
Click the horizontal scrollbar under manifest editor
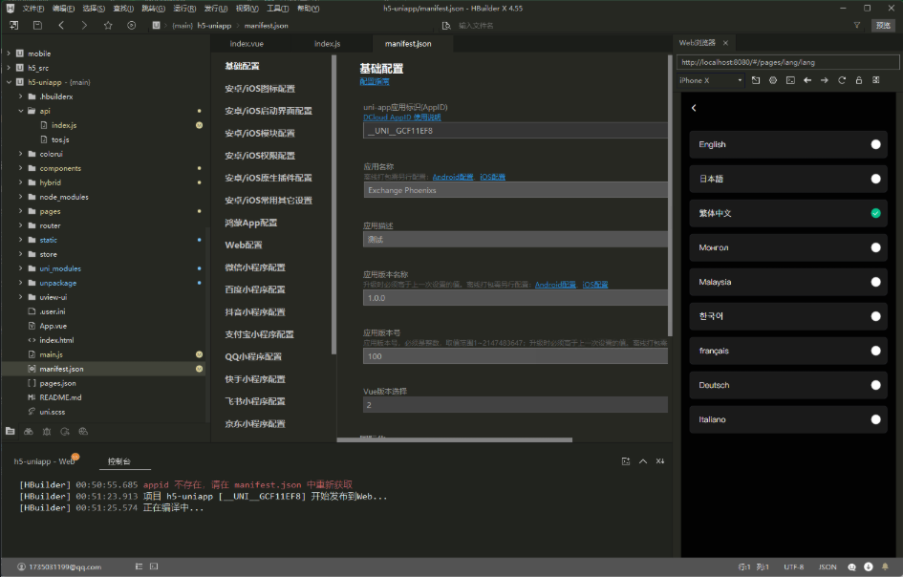tap(455, 440)
